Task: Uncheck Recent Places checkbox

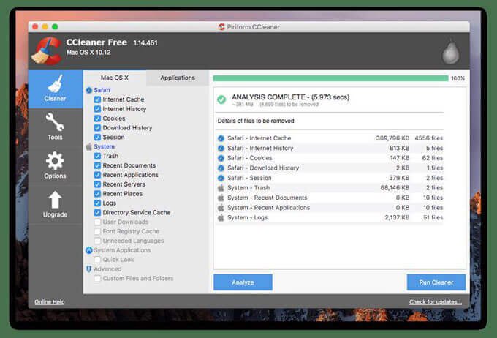Action: (97, 194)
